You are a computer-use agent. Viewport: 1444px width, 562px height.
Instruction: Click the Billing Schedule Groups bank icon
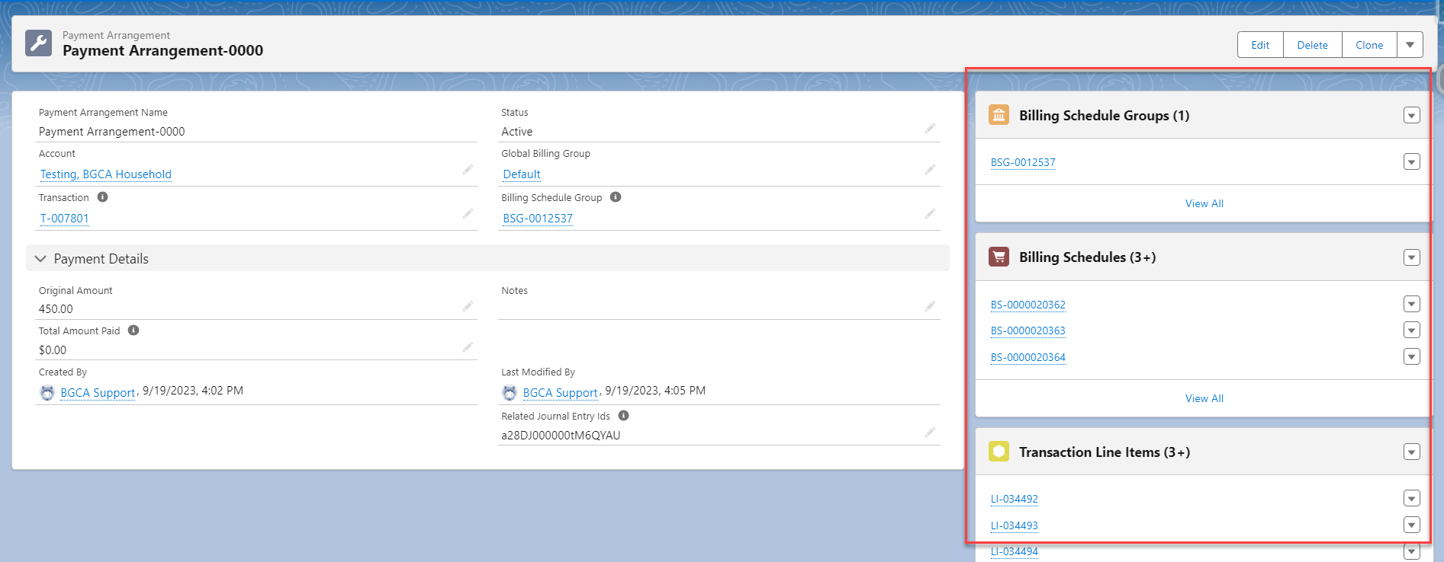click(x=999, y=115)
